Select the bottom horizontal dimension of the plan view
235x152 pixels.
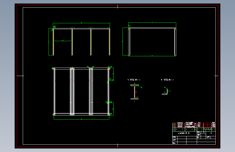pyautogui.click(x=81, y=119)
